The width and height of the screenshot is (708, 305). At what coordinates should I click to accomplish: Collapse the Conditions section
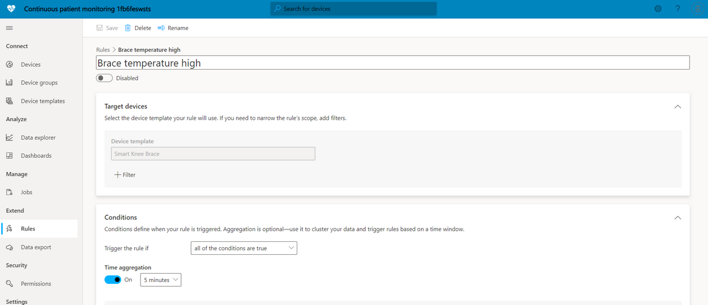coord(677,218)
